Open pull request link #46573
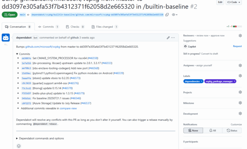 click(x=75, y=78)
